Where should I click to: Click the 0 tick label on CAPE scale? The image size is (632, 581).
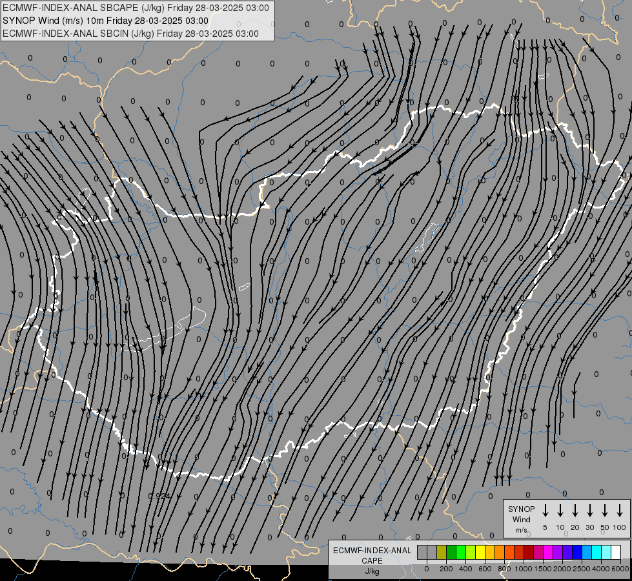[x=427, y=569]
